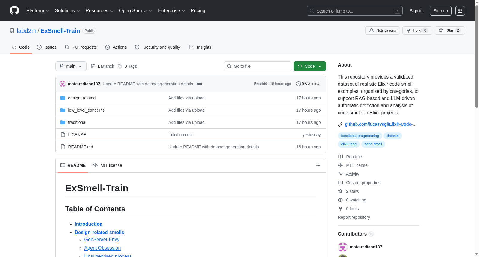Go to the Pricing page
Image resolution: width=479 pixels, height=257 pixels.
tap(198, 11)
